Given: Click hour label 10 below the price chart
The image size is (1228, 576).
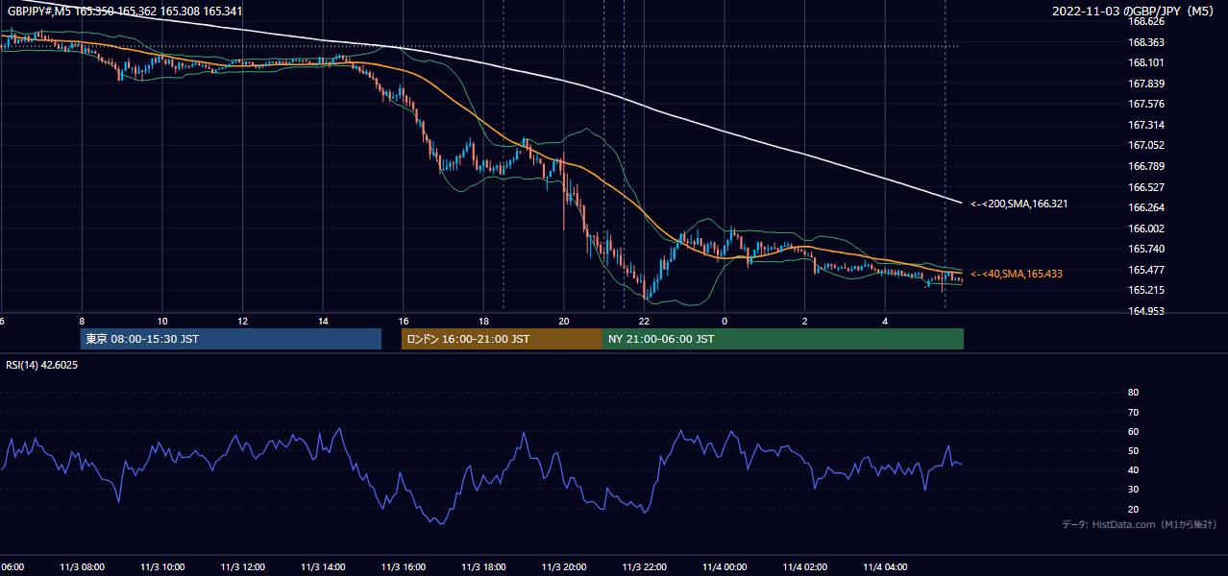Looking at the screenshot, I should coord(162,321).
